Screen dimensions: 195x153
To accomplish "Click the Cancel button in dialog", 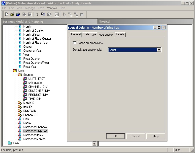I will pyautogui.click(x=136, y=136).
